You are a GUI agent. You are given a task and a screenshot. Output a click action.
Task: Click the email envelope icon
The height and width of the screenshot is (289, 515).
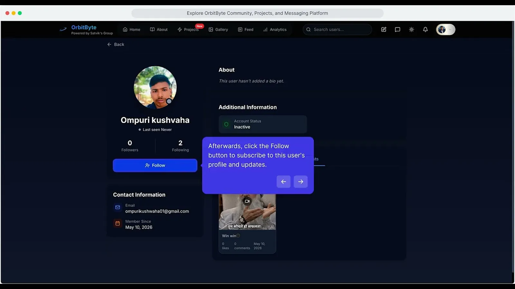[117, 207]
